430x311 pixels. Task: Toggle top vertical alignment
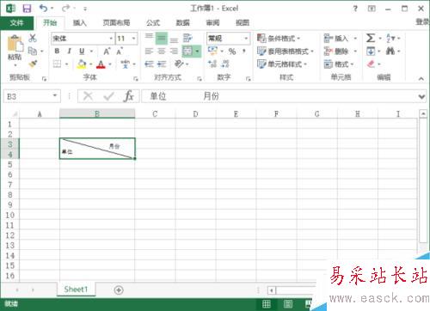click(149, 38)
